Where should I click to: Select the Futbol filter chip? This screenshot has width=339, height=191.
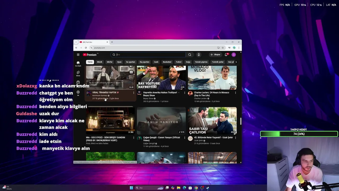[179, 62]
